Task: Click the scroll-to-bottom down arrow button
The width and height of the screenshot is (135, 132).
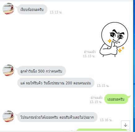Action: coord(125,125)
